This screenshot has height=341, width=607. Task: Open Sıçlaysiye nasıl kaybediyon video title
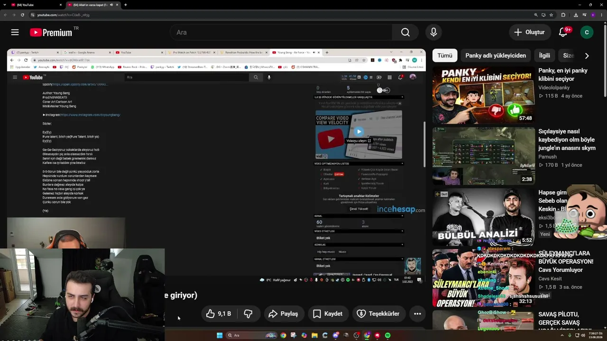567,140
